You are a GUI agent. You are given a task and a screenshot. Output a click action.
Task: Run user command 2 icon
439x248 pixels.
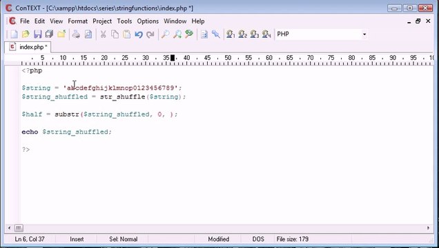click(x=243, y=34)
